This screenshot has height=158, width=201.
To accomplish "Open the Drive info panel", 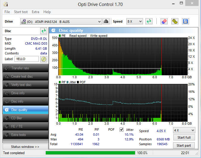I will pos(26,93).
